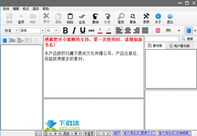The width and height of the screenshot is (197, 136).
Task: Click the red line spacing icon
Action: pos(158,30)
